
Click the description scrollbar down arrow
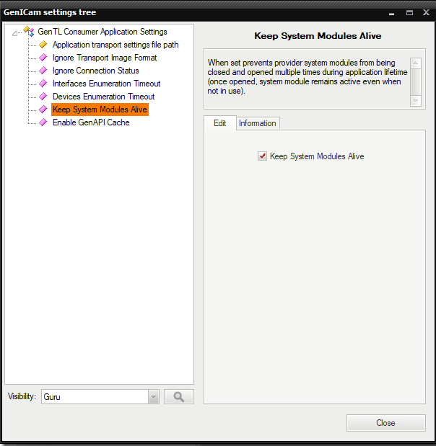point(415,102)
